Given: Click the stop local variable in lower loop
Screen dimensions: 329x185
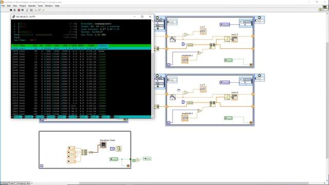Looking at the screenshot, I should 228,118.
